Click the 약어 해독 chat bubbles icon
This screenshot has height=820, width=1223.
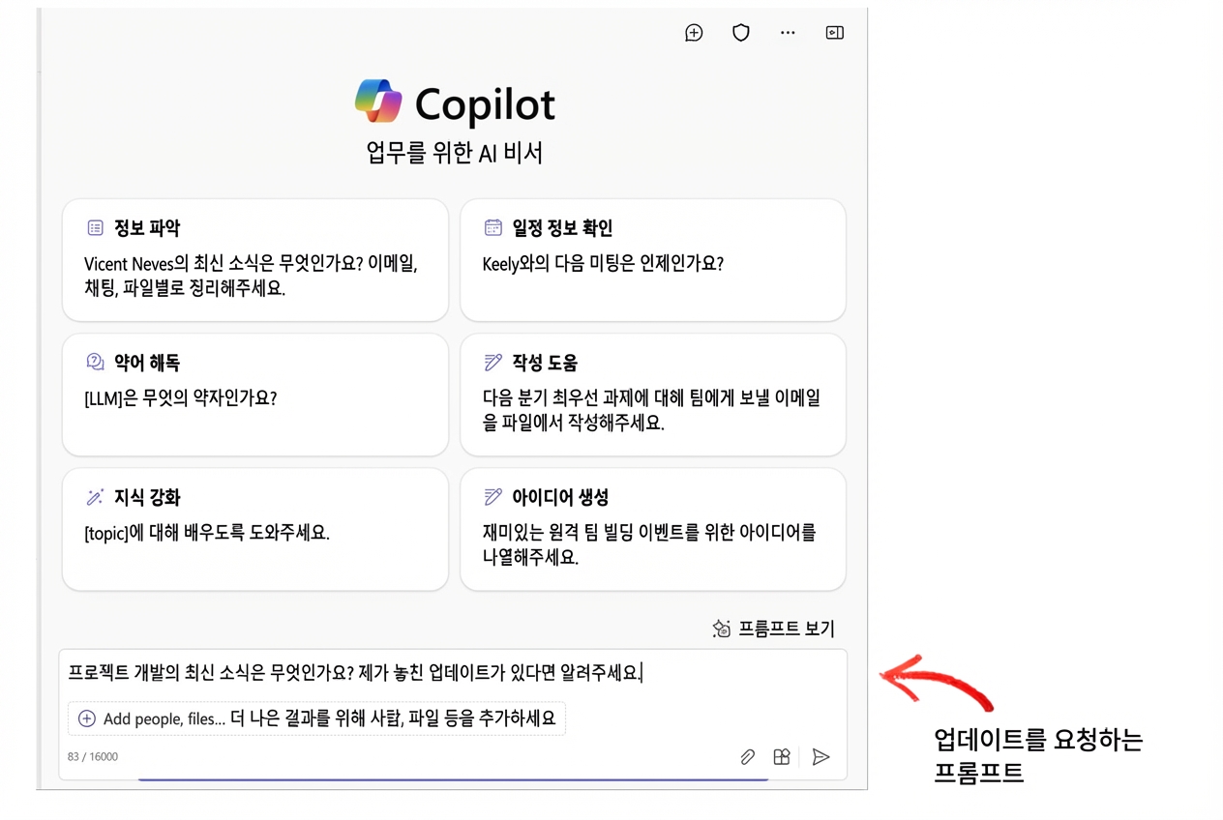95,363
